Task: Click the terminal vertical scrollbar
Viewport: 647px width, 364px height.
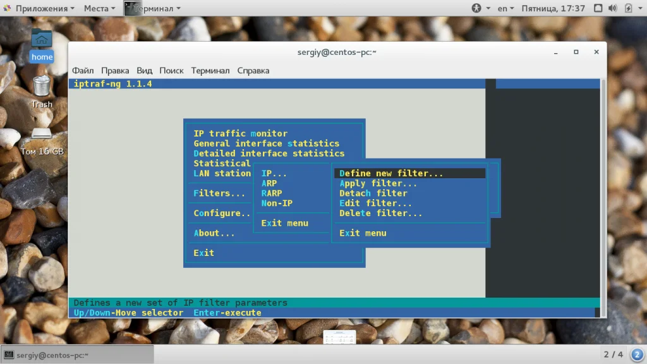Action: pos(603,198)
